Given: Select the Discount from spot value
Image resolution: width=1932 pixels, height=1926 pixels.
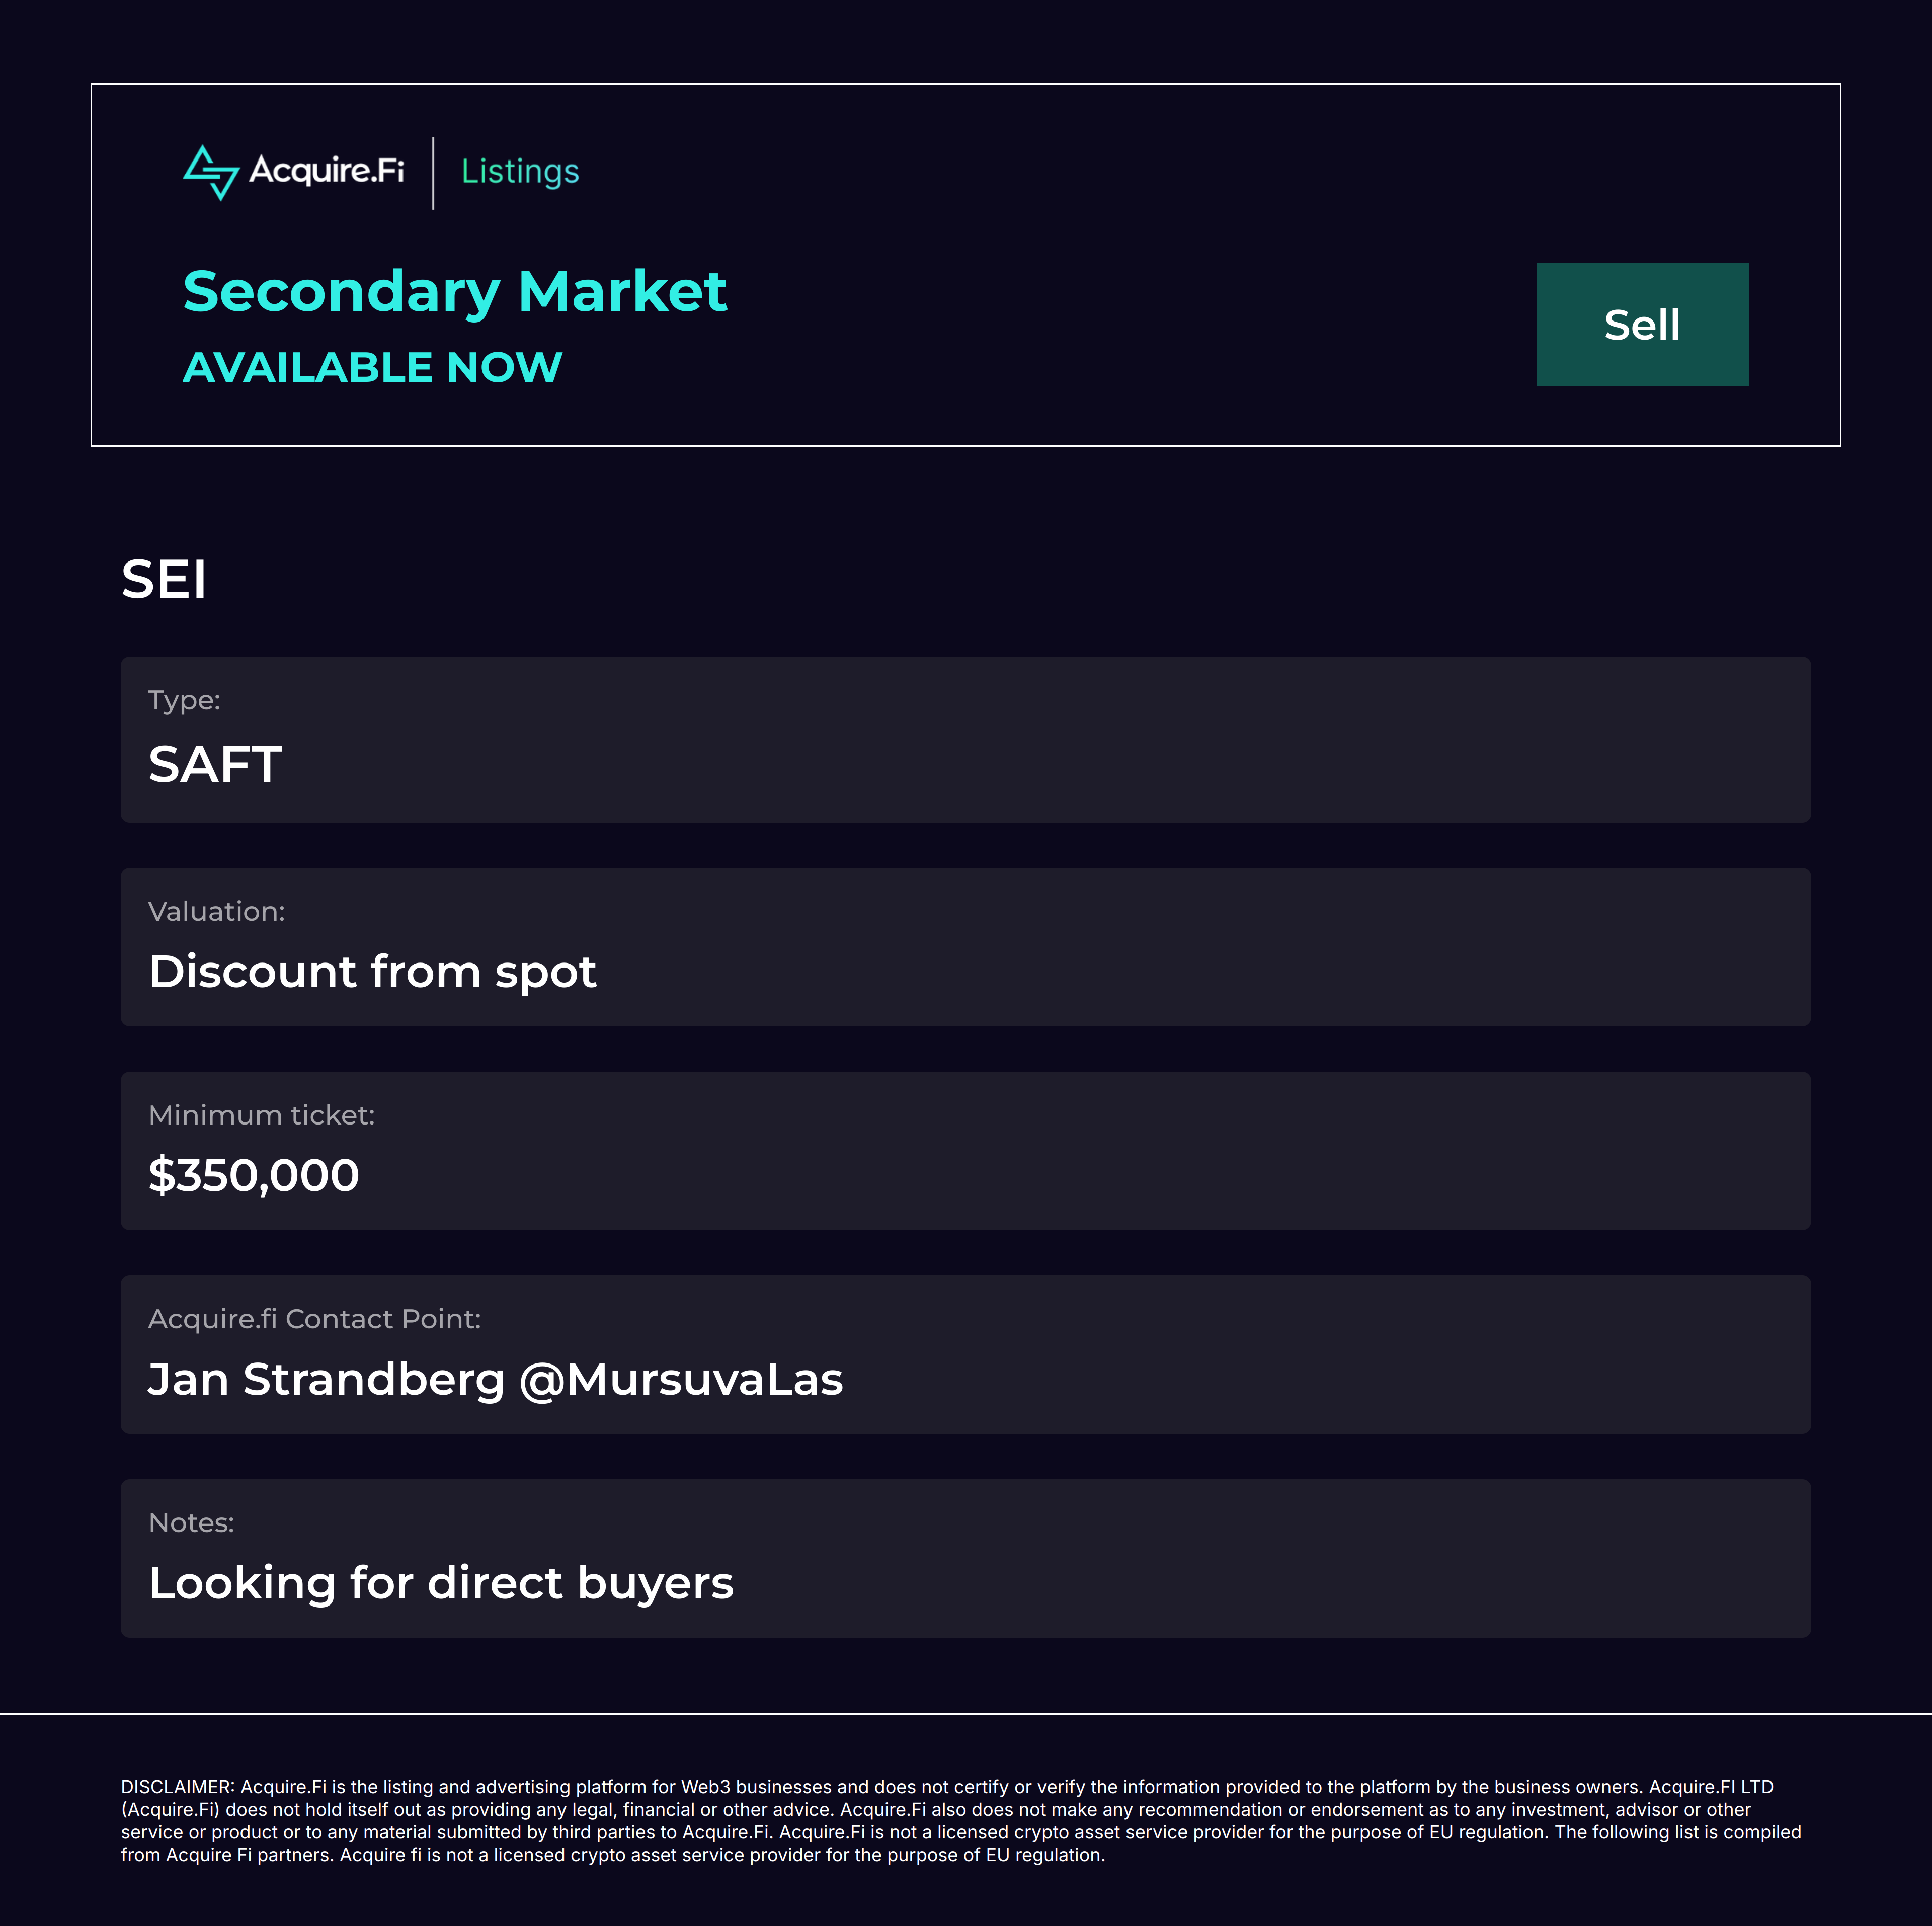Looking at the screenshot, I should [372, 972].
